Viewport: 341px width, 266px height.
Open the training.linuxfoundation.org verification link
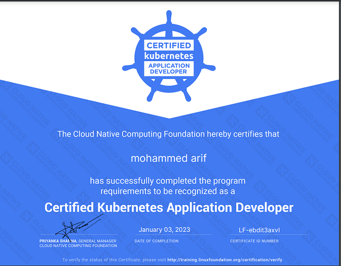click(x=224, y=260)
